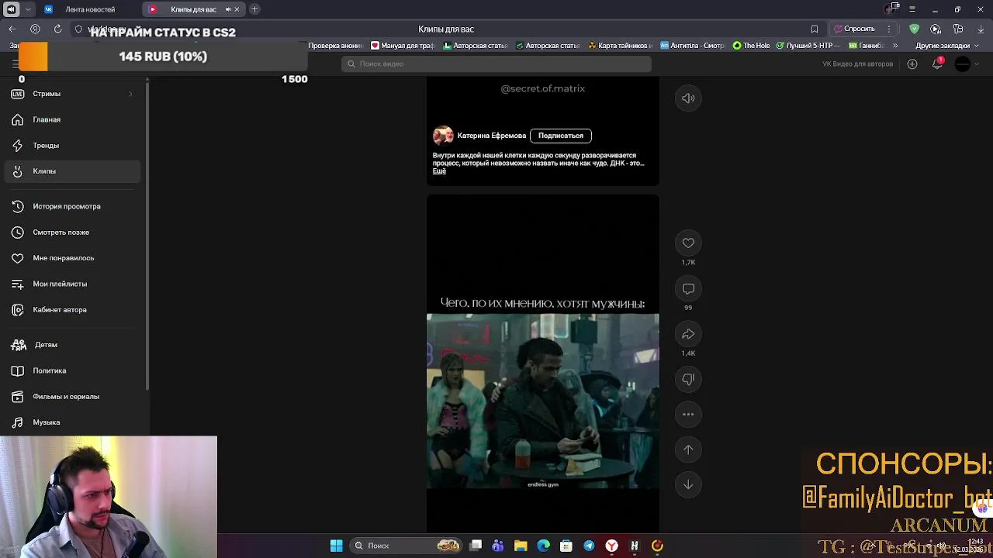The width and height of the screenshot is (993, 558).
Task: Click the sound indicator icon in tab bar
Action: pyautogui.click(x=11, y=9)
